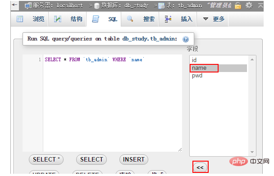
Task: Open settings gear icon in header
Action: point(249,5)
